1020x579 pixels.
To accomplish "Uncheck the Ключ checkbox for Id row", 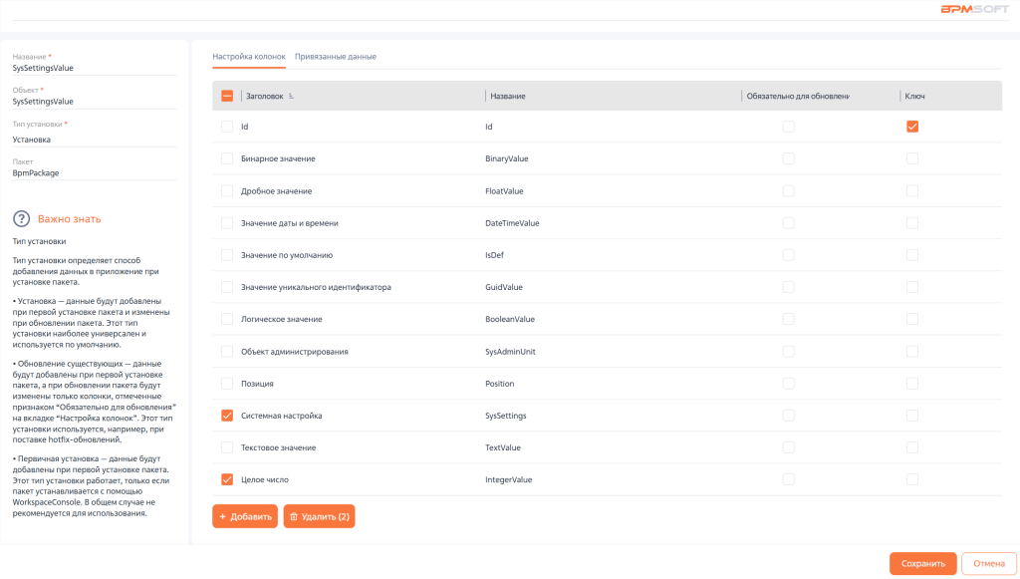I will tap(911, 127).
